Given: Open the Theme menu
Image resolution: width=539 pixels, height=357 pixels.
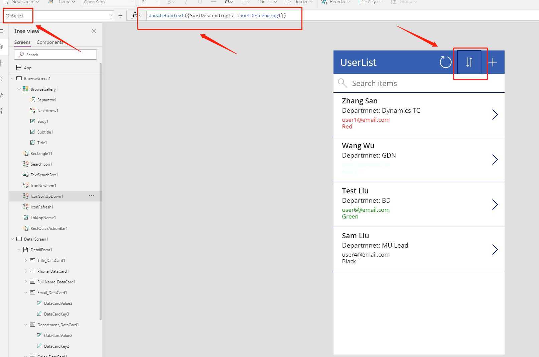Looking at the screenshot, I should (x=62, y=2).
